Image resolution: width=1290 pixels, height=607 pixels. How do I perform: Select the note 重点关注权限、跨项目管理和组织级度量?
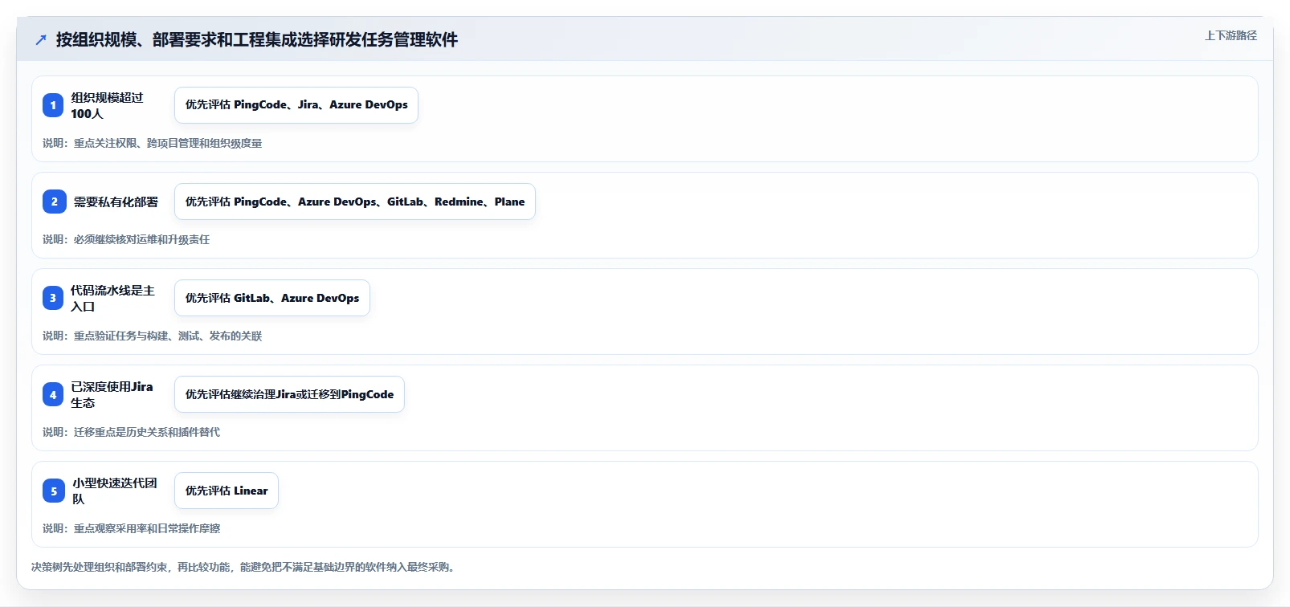(168, 143)
